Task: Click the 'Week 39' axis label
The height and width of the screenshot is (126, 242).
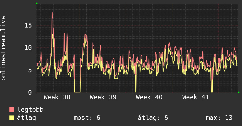Action: coord(103,97)
